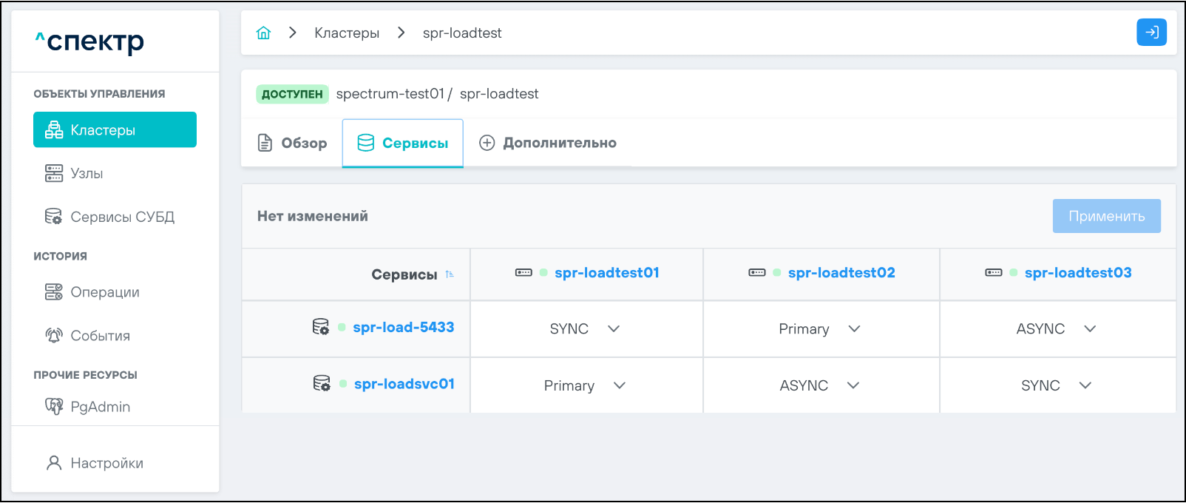The width and height of the screenshot is (1186, 503).
Task: Open the spr-loadsvc01 service link
Action: [x=404, y=384]
